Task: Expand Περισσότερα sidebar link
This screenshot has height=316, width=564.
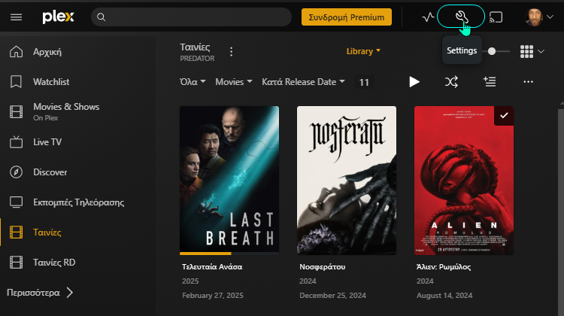Action: (x=40, y=293)
